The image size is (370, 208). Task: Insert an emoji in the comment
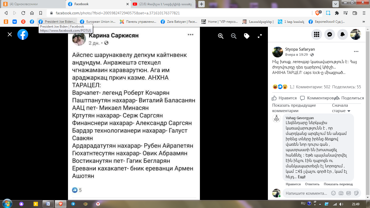coord(333,193)
